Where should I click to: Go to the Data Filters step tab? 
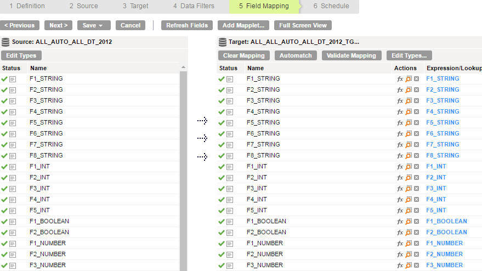194,6
